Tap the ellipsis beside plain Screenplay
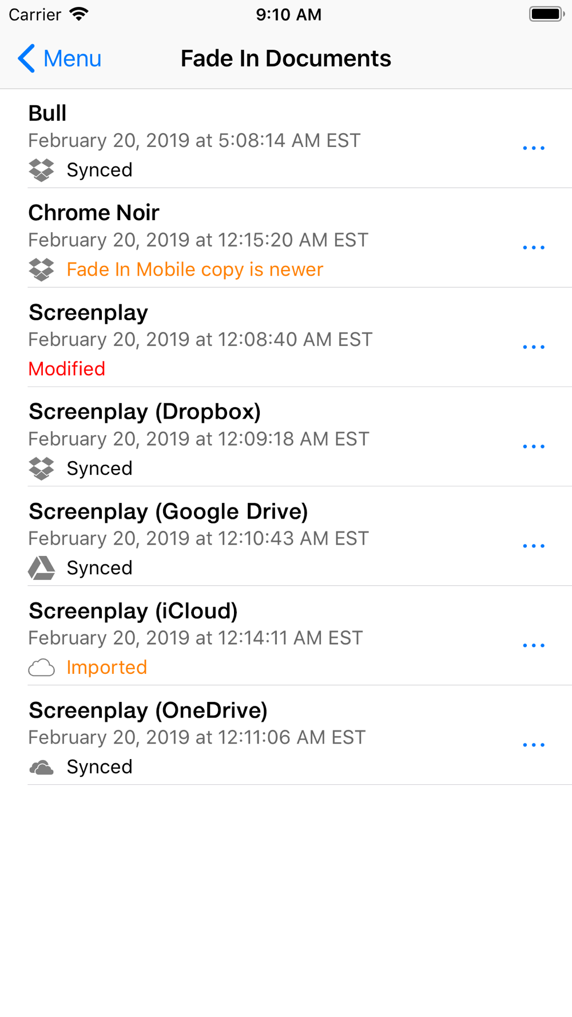Screen dimensions: 572x1017 (x=534, y=347)
